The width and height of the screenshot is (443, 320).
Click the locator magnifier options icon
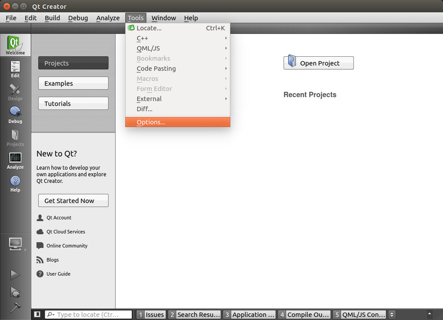pyautogui.click(x=51, y=314)
